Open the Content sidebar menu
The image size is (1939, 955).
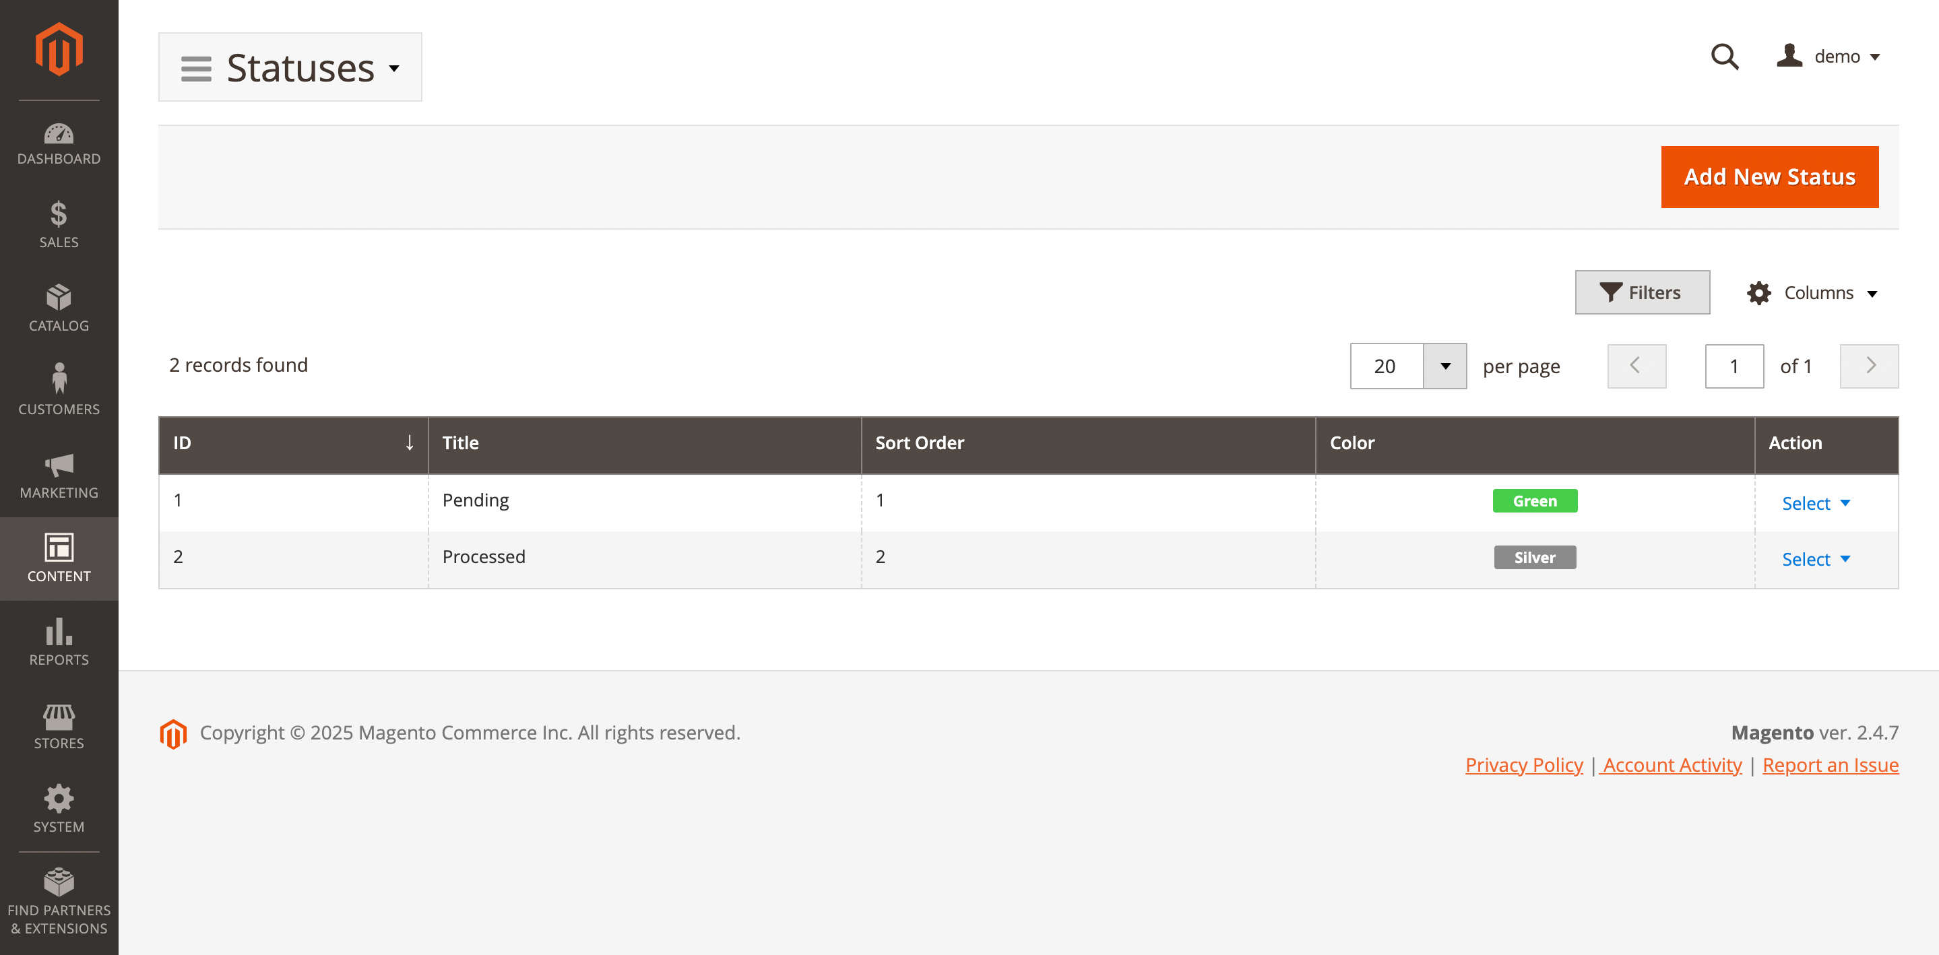[x=59, y=558]
